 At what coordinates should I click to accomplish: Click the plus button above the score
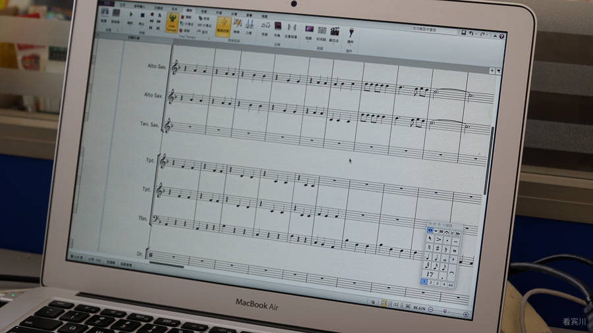492,70
